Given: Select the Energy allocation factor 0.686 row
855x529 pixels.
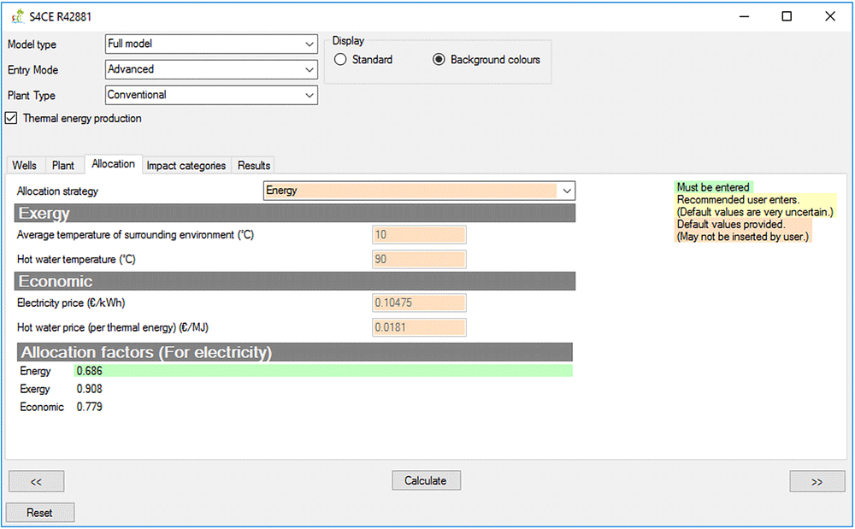Looking at the screenshot, I should [x=323, y=371].
